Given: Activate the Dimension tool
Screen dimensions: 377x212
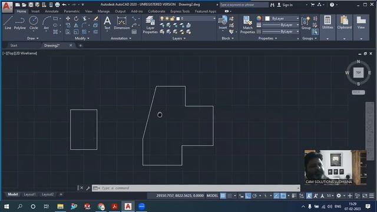Looking at the screenshot, I should [122, 23].
